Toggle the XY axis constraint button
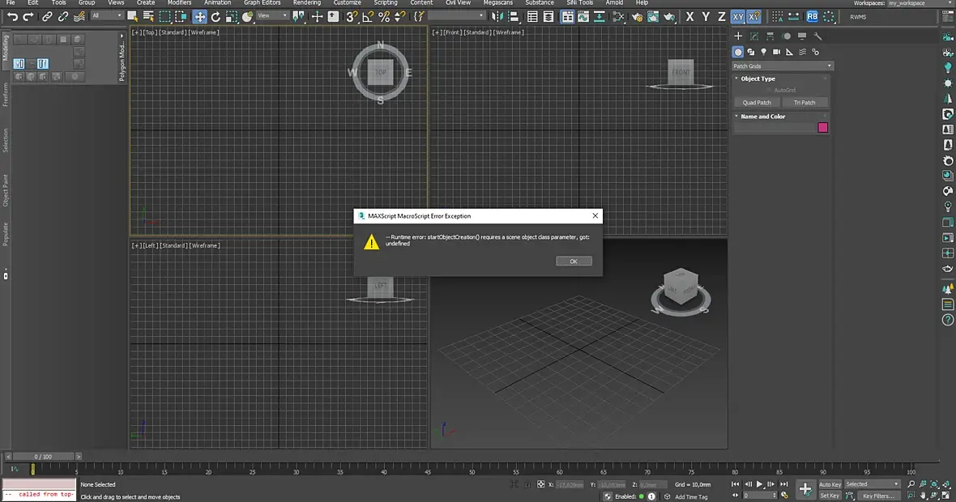 click(x=738, y=17)
